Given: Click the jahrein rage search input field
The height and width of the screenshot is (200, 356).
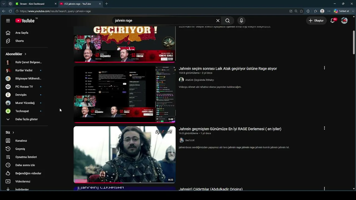Looking at the screenshot, I should coord(164,21).
